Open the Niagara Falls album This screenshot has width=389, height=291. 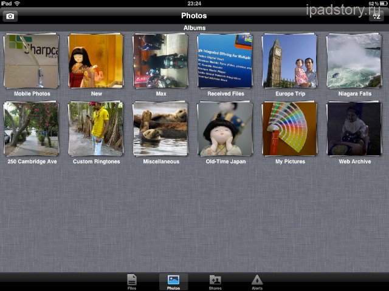(x=354, y=61)
